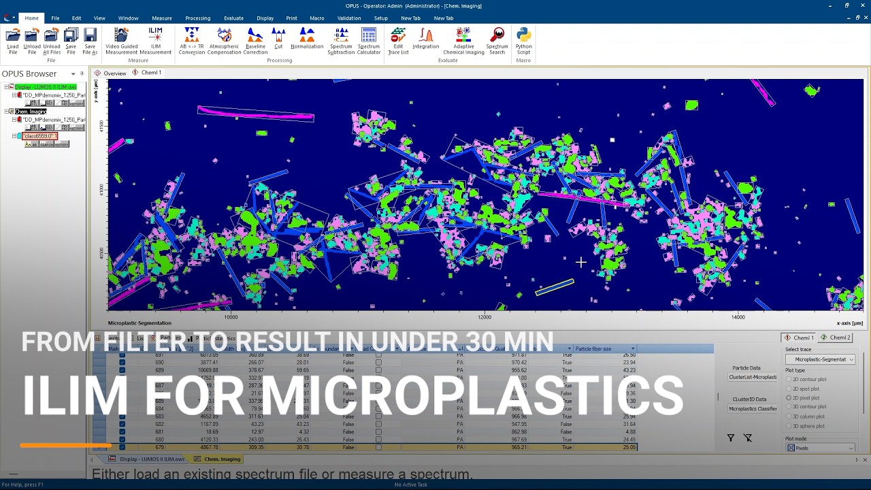Select the Chem. Imaging bottom window tab
Viewport: 871px width, 490px height.
(x=218, y=459)
